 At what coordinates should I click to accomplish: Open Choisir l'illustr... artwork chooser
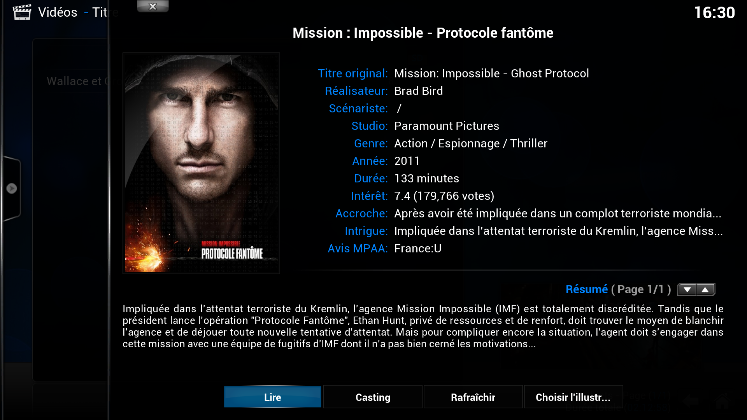point(573,397)
